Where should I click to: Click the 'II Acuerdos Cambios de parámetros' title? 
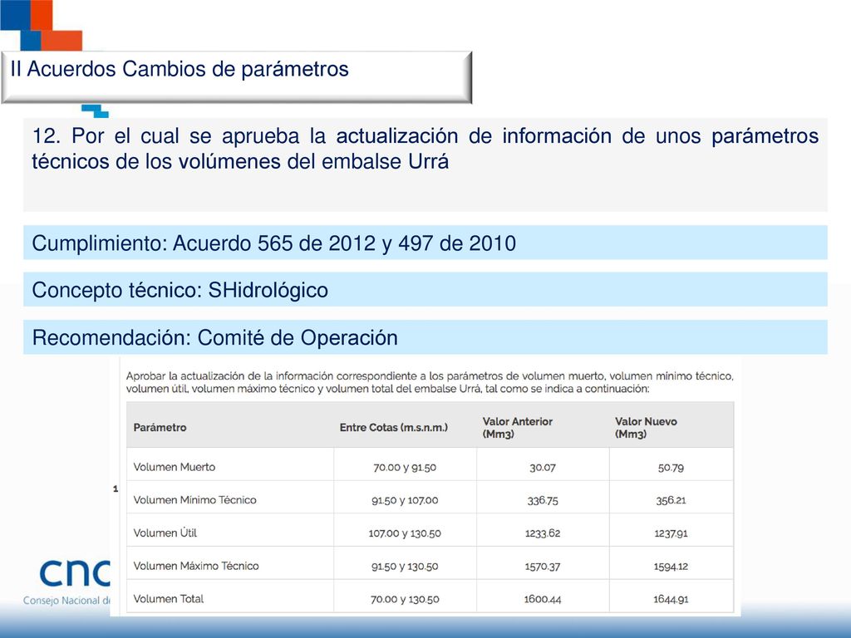click(x=180, y=70)
